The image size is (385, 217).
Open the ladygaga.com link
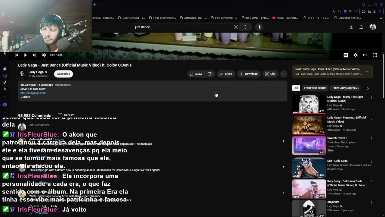point(33,93)
